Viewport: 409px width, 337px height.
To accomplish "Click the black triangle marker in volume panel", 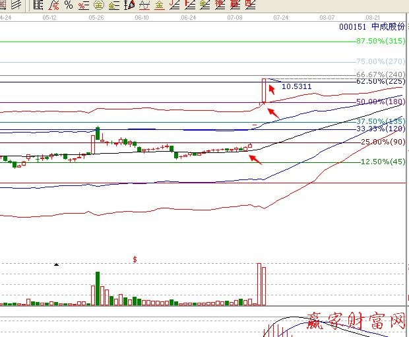I will [56, 264].
